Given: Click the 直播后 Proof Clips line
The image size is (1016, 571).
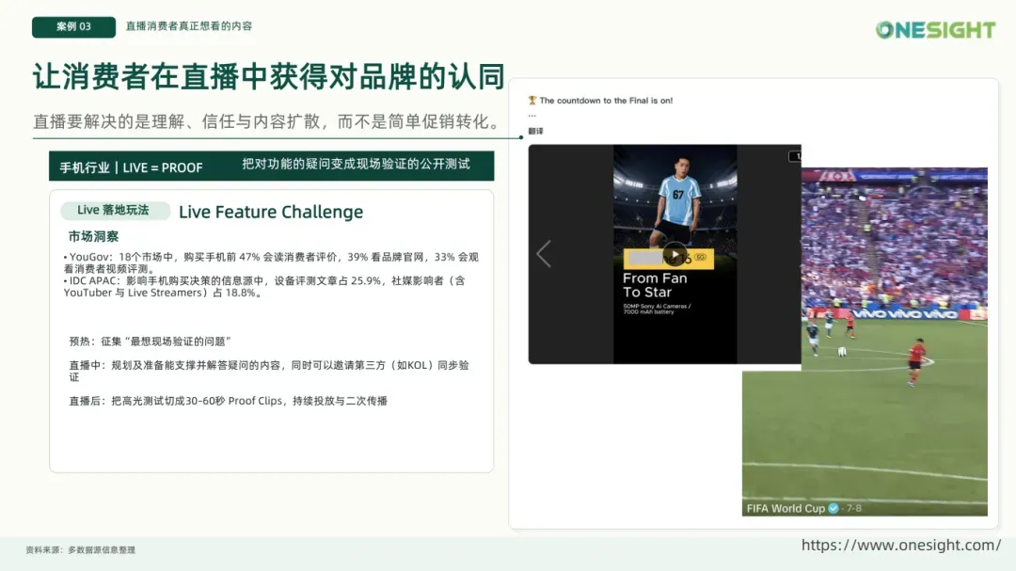Looking at the screenshot, I should 228,401.
